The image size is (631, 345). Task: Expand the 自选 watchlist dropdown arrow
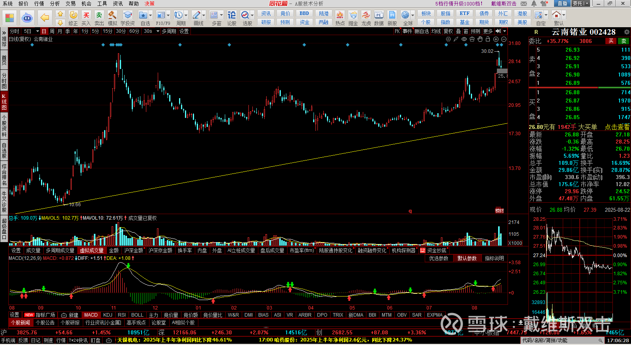tap(151, 15)
